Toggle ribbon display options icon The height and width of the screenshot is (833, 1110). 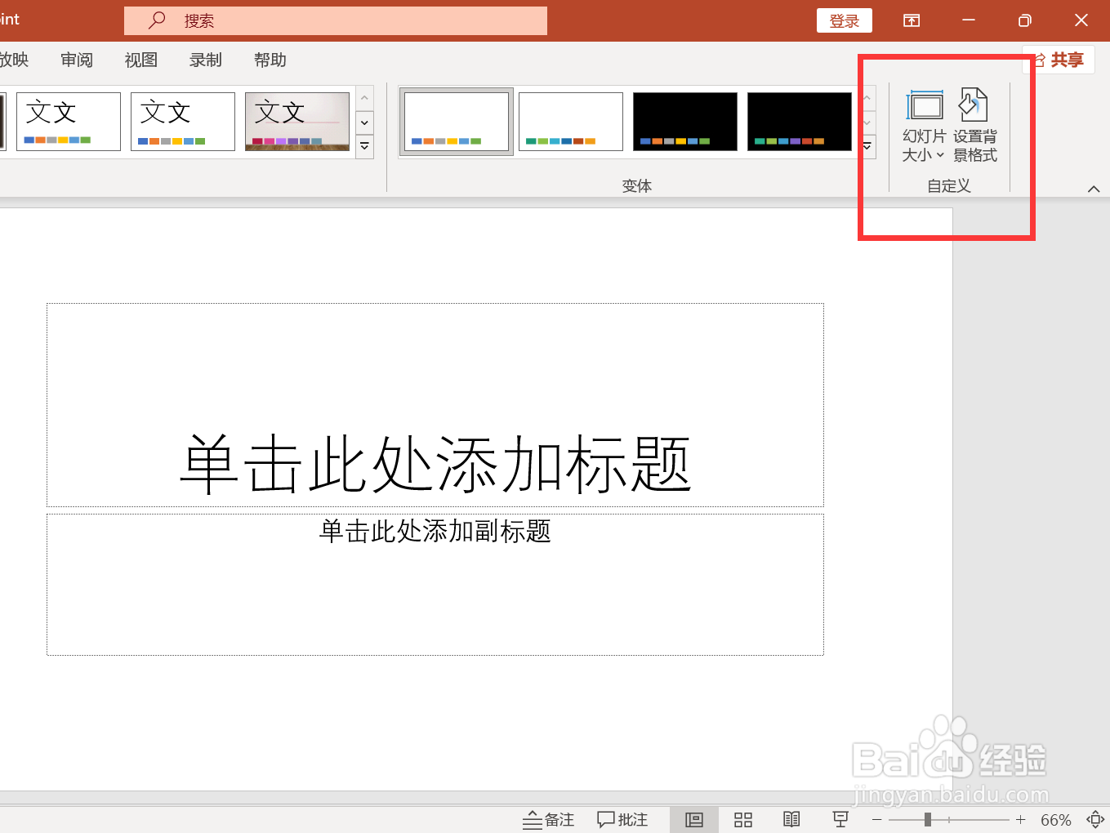[x=912, y=20]
